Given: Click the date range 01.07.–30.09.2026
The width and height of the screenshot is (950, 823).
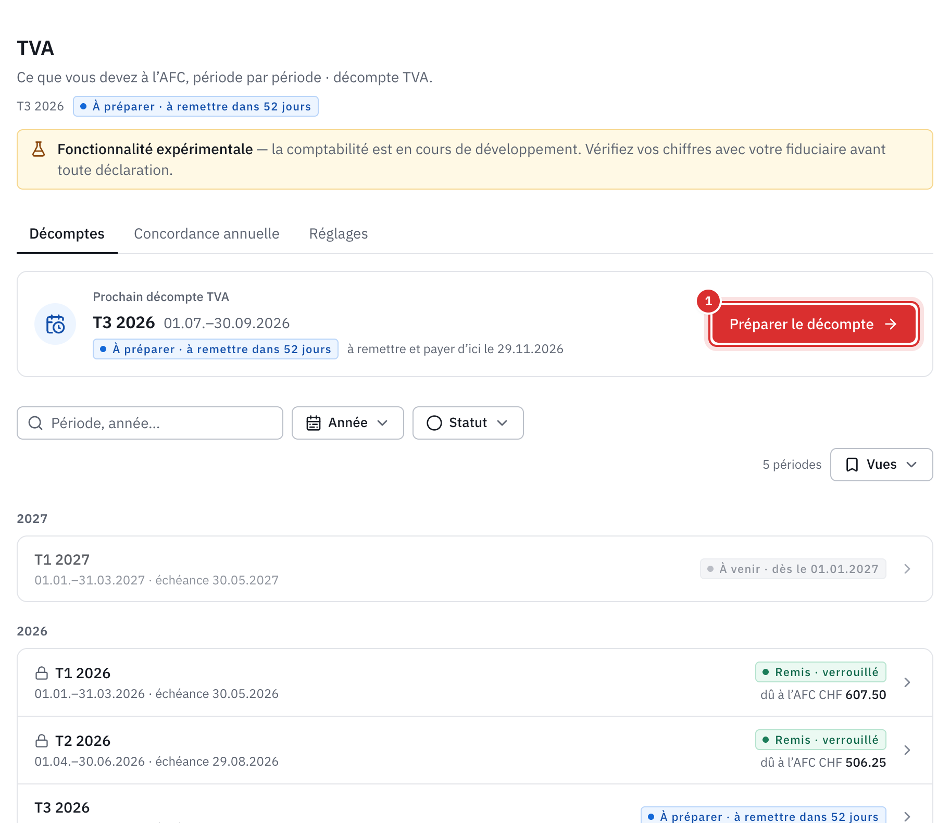Looking at the screenshot, I should (x=227, y=323).
